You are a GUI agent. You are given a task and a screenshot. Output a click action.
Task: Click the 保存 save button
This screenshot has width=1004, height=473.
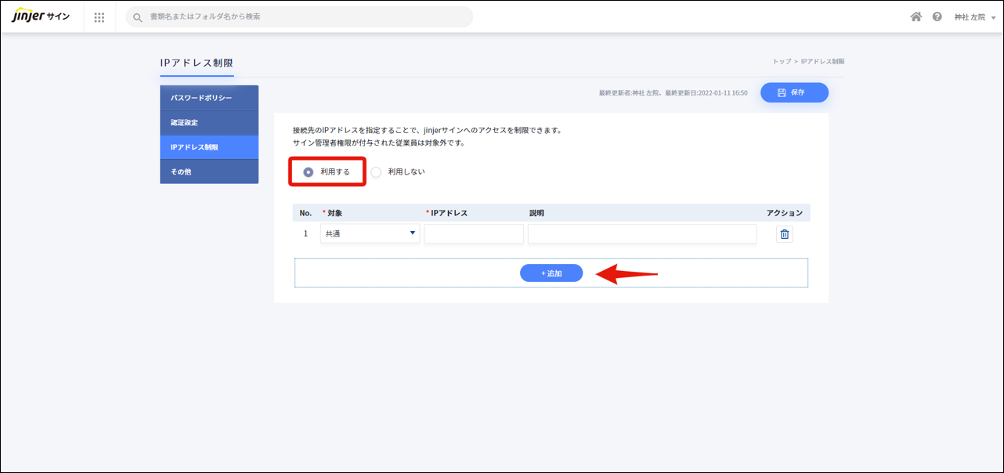[x=794, y=92]
